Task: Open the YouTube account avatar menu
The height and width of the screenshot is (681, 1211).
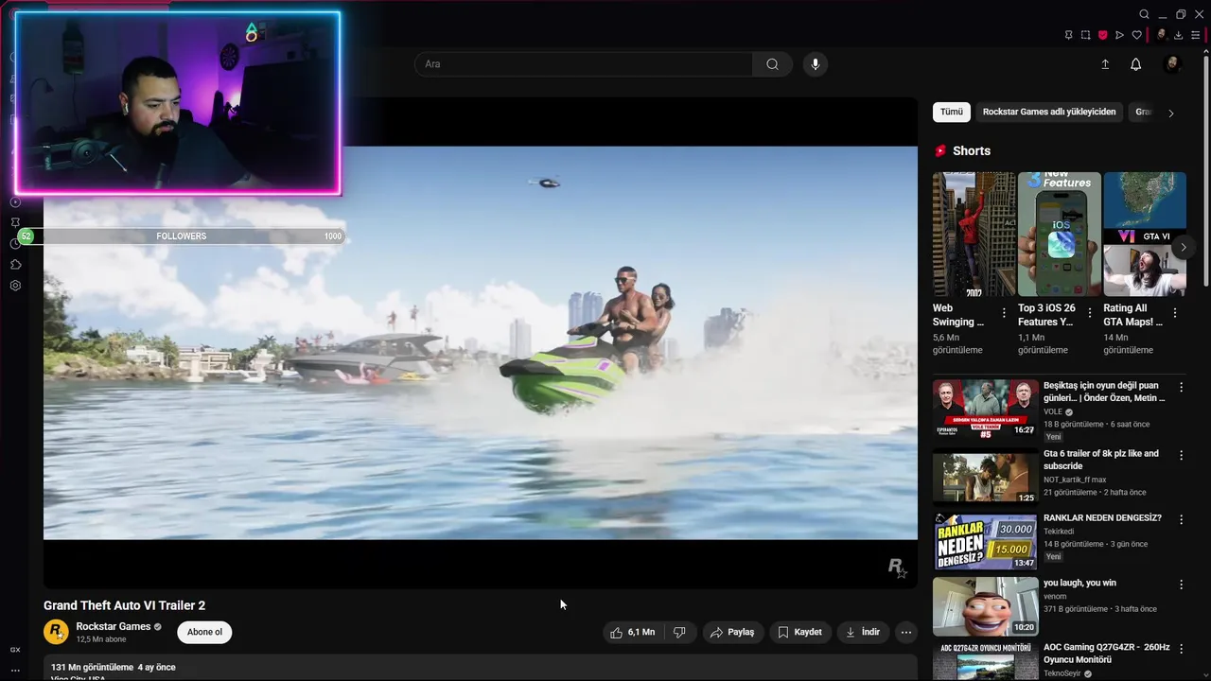Action: click(x=1172, y=64)
